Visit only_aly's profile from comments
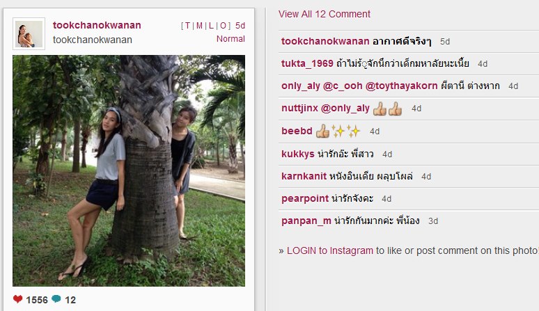The image size is (539, 311). pos(301,86)
